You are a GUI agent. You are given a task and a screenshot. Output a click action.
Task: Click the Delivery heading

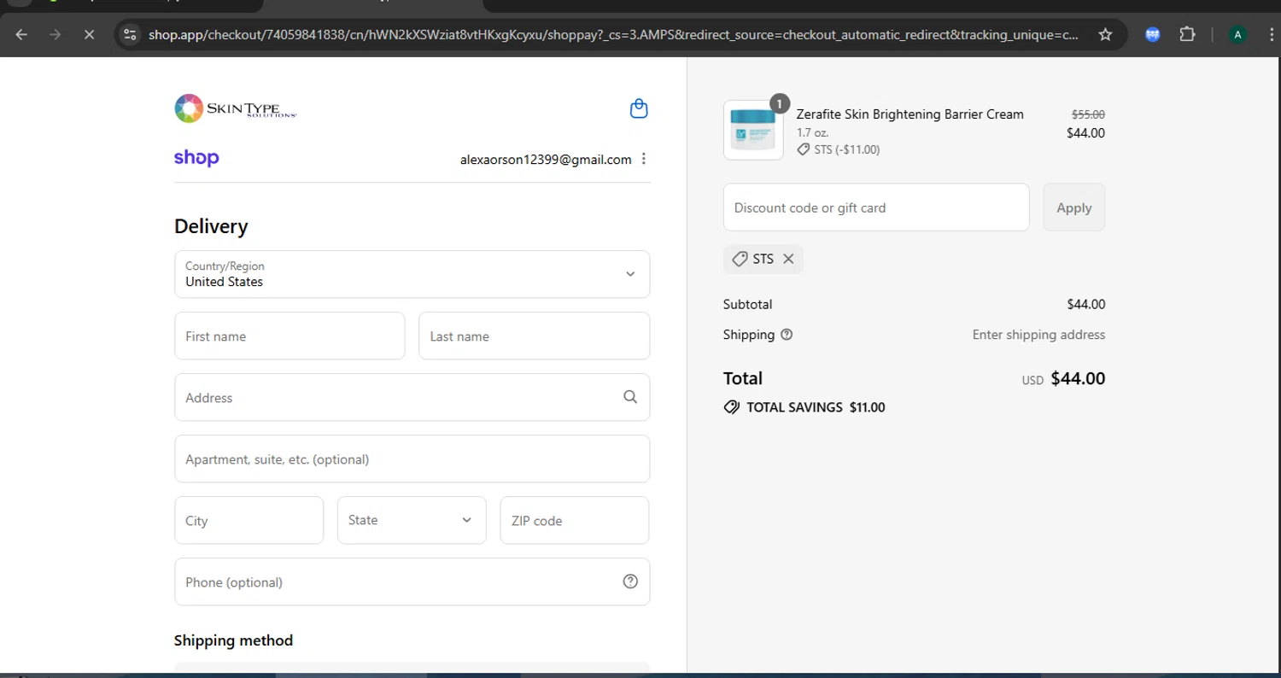coord(211,226)
